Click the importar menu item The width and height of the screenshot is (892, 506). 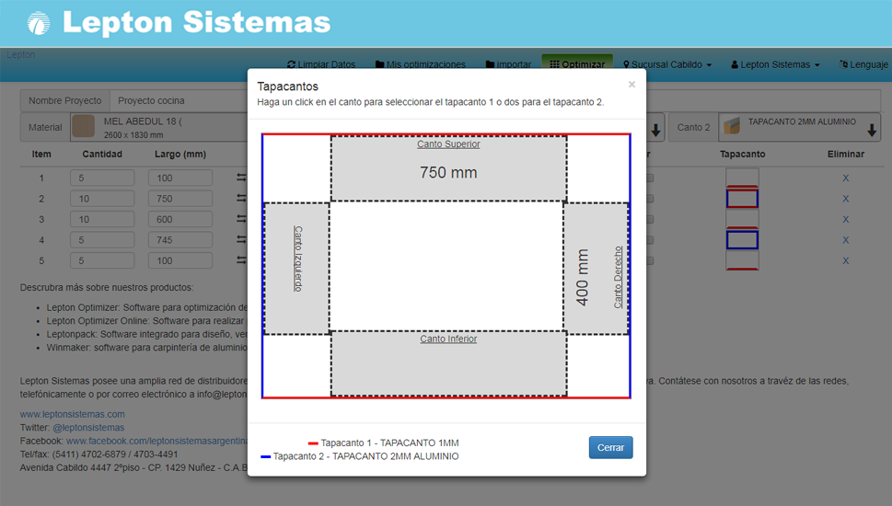pyautogui.click(x=508, y=64)
